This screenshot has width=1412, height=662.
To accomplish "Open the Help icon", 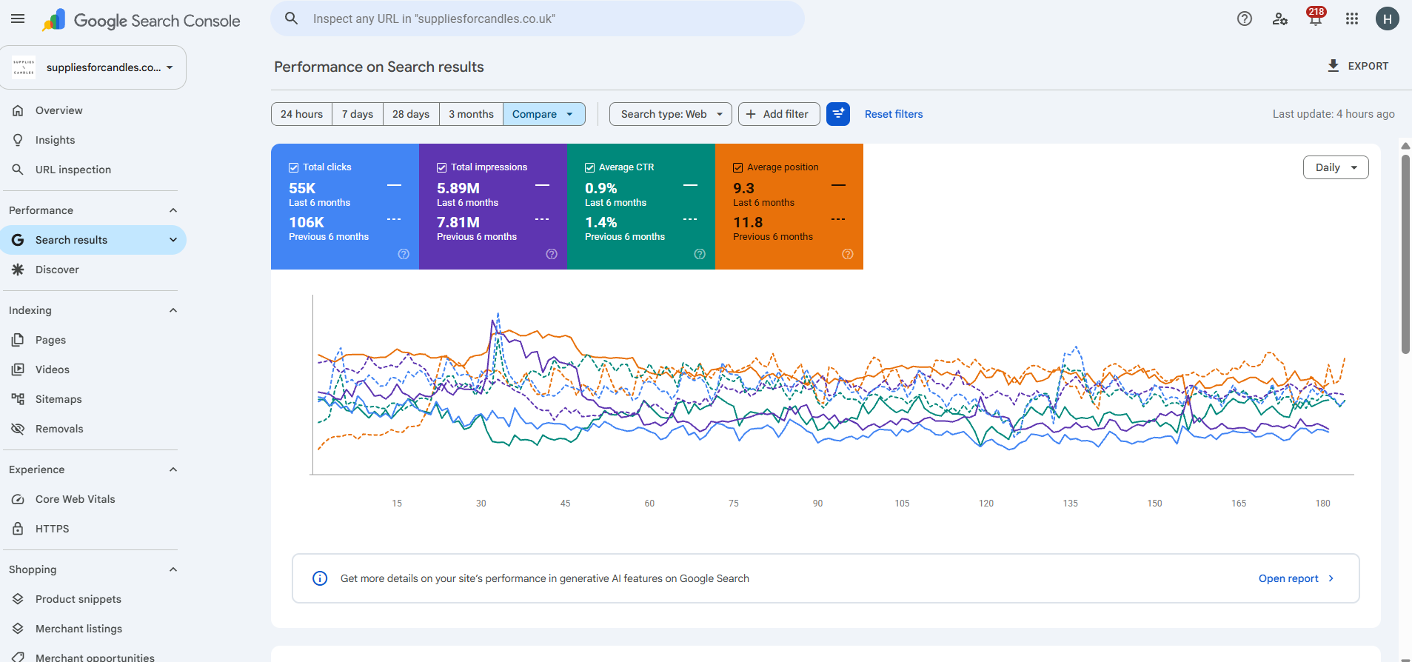I will [x=1245, y=19].
